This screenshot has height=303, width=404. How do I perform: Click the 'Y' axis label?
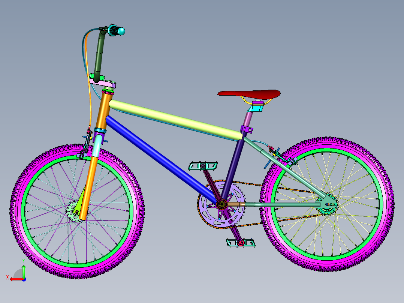23,261
